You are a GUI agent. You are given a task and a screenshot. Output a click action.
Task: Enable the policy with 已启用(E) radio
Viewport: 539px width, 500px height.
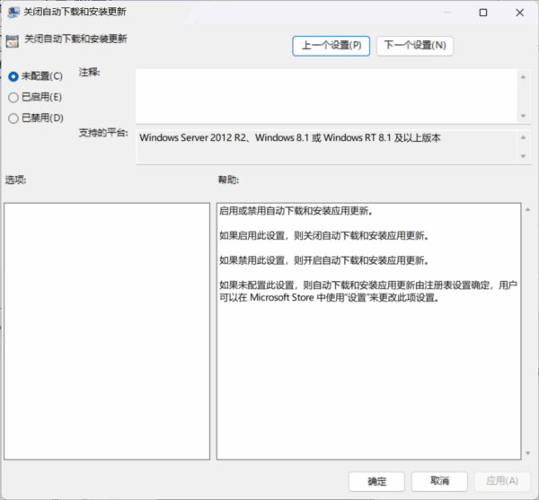click(x=13, y=97)
